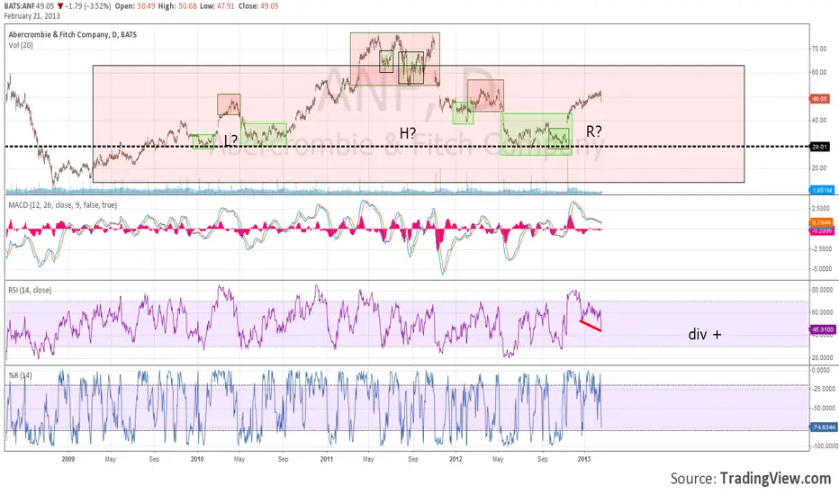Click the 1.951M volume value label
This screenshot has height=495, width=839.
821,190
